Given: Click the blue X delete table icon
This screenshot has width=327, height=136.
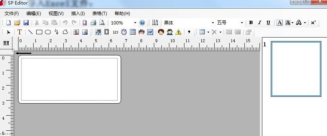Looking at the screenshot, I should [x=214, y=32].
